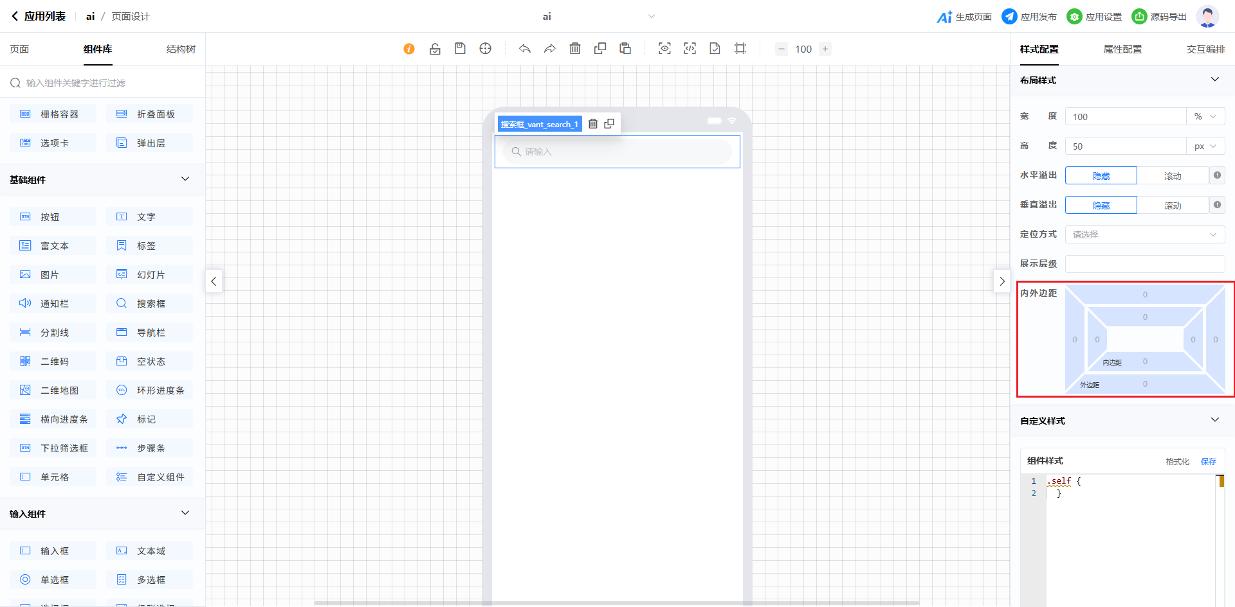Click the zoom in plus button
Screen dimensions: 1235x607
pyautogui.click(x=825, y=49)
